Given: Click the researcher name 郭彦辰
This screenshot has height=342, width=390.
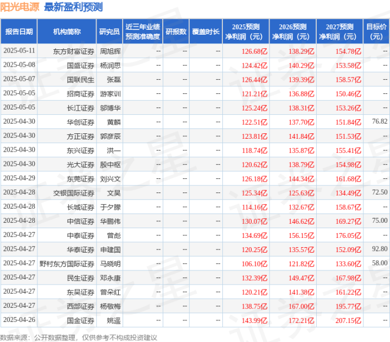Looking at the screenshot, I should coord(111,137).
